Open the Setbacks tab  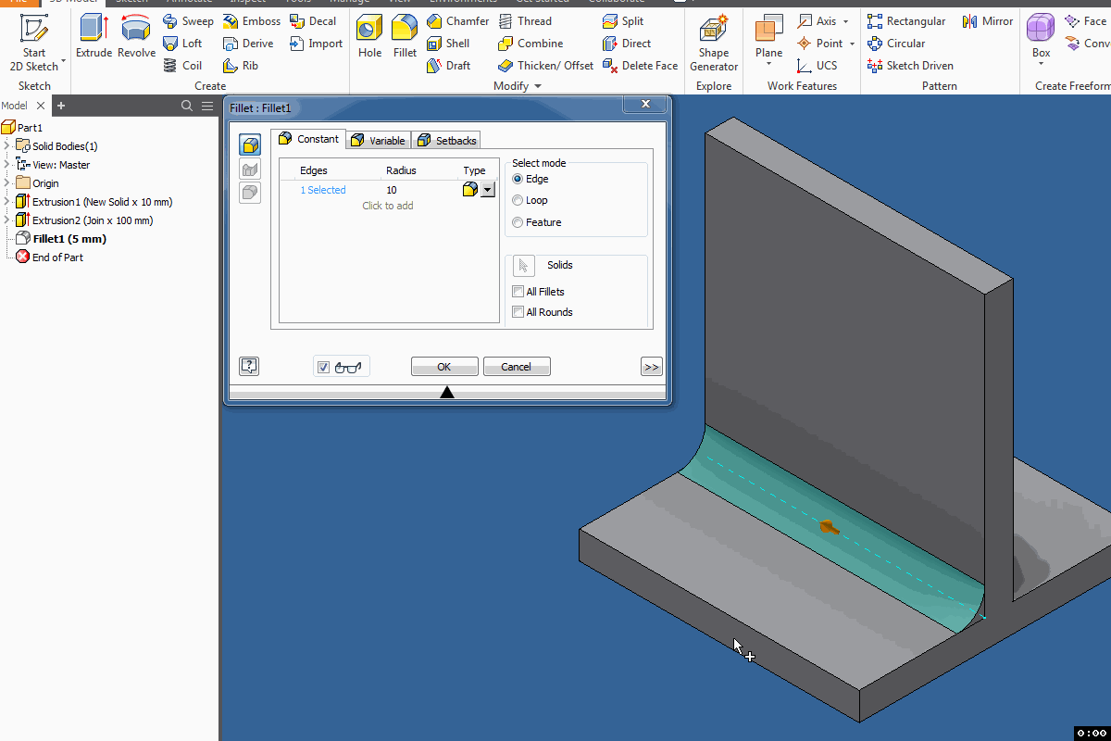446,139
